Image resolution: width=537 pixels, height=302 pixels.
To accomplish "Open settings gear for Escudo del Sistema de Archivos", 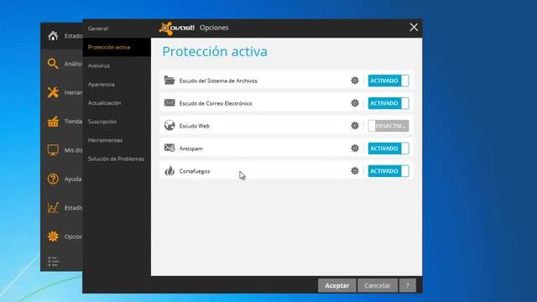I will (354, 81).
